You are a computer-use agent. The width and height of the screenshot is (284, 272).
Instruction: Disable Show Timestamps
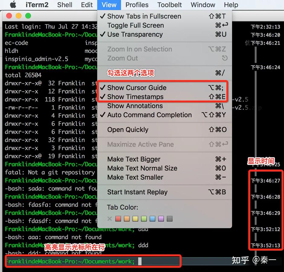tap(135, 97)
